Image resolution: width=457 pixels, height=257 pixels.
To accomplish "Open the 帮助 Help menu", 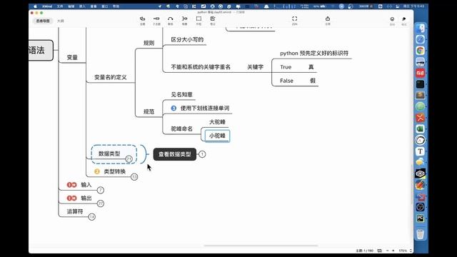I will pos(116,6).
